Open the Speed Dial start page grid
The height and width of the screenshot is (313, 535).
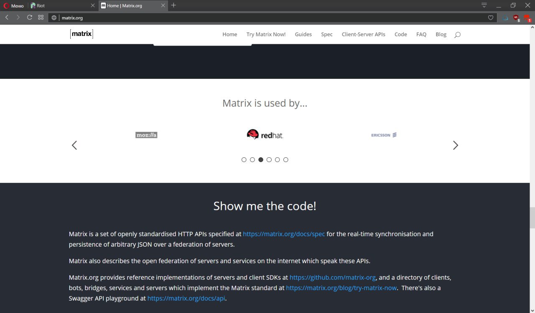(x=41, y=18)
